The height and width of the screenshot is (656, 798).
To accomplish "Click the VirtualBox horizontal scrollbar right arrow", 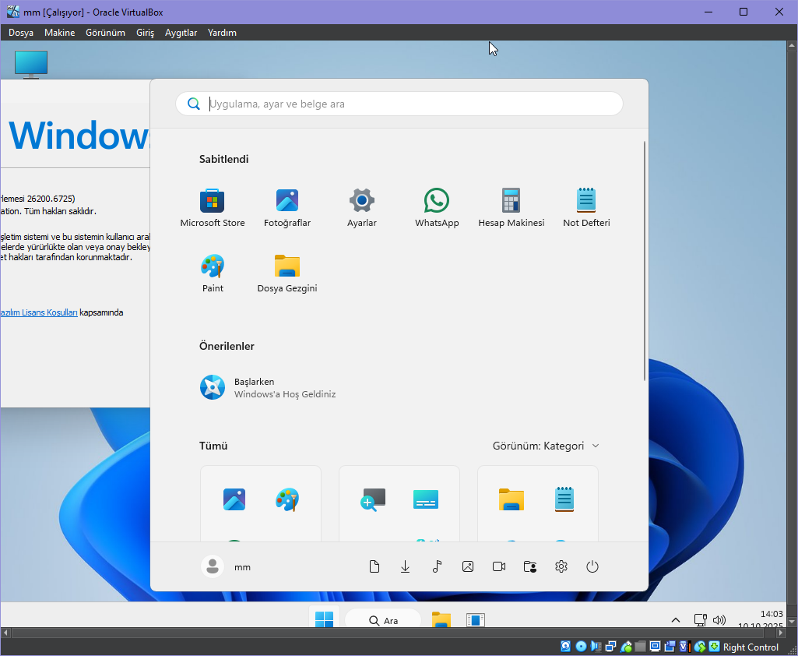I will coord(781,633).
